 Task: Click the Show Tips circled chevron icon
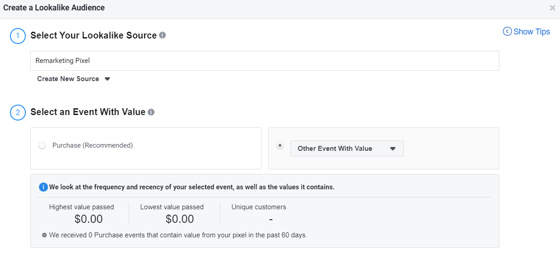(x=507, y=32)
